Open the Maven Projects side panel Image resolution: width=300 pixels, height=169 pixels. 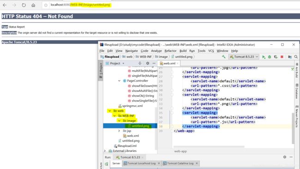(x=297, y=116)
